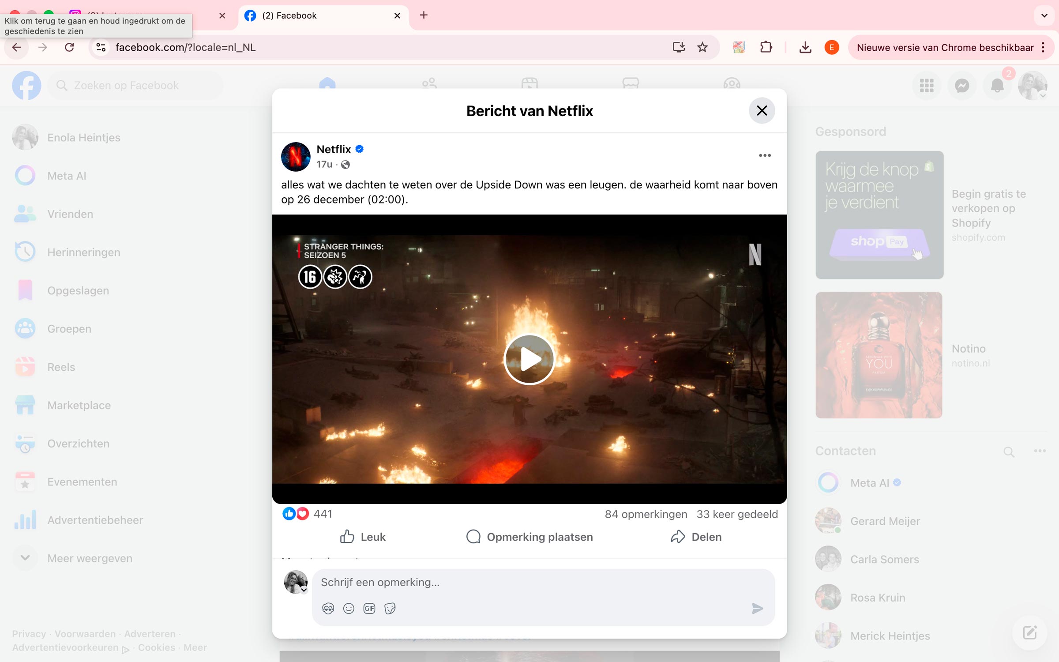Viewport: 1059px width, 662px height.
Task: Open the 84 opmerkingen link
Action: click(646, 514)
